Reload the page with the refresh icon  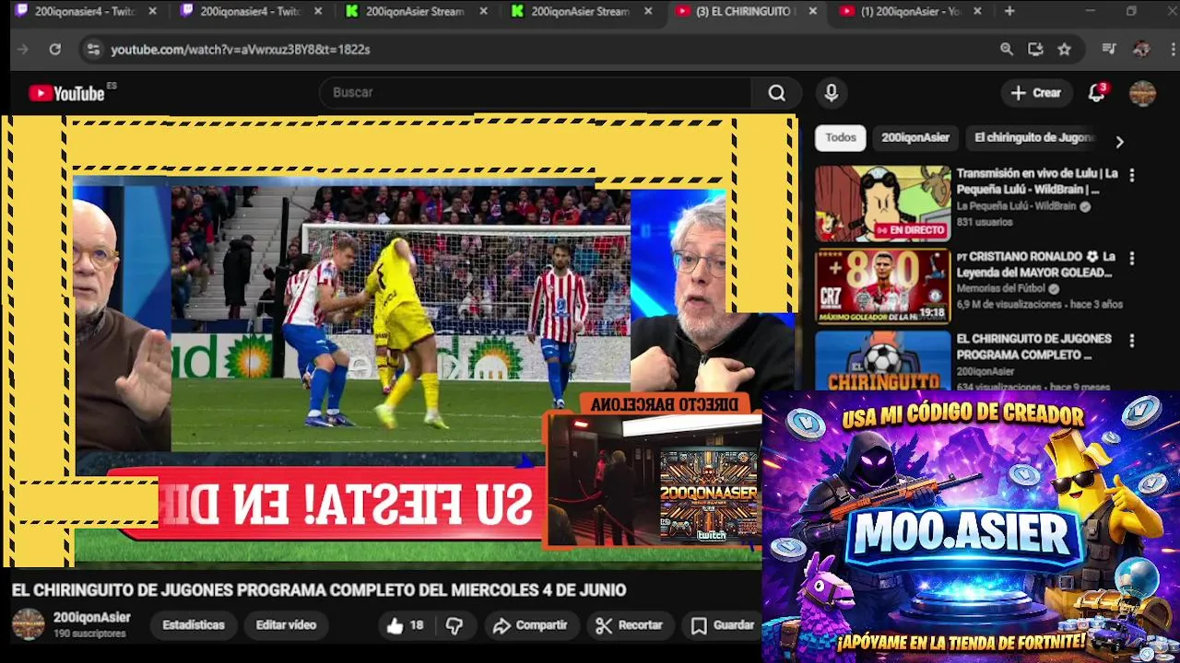(x=55, y=50)
